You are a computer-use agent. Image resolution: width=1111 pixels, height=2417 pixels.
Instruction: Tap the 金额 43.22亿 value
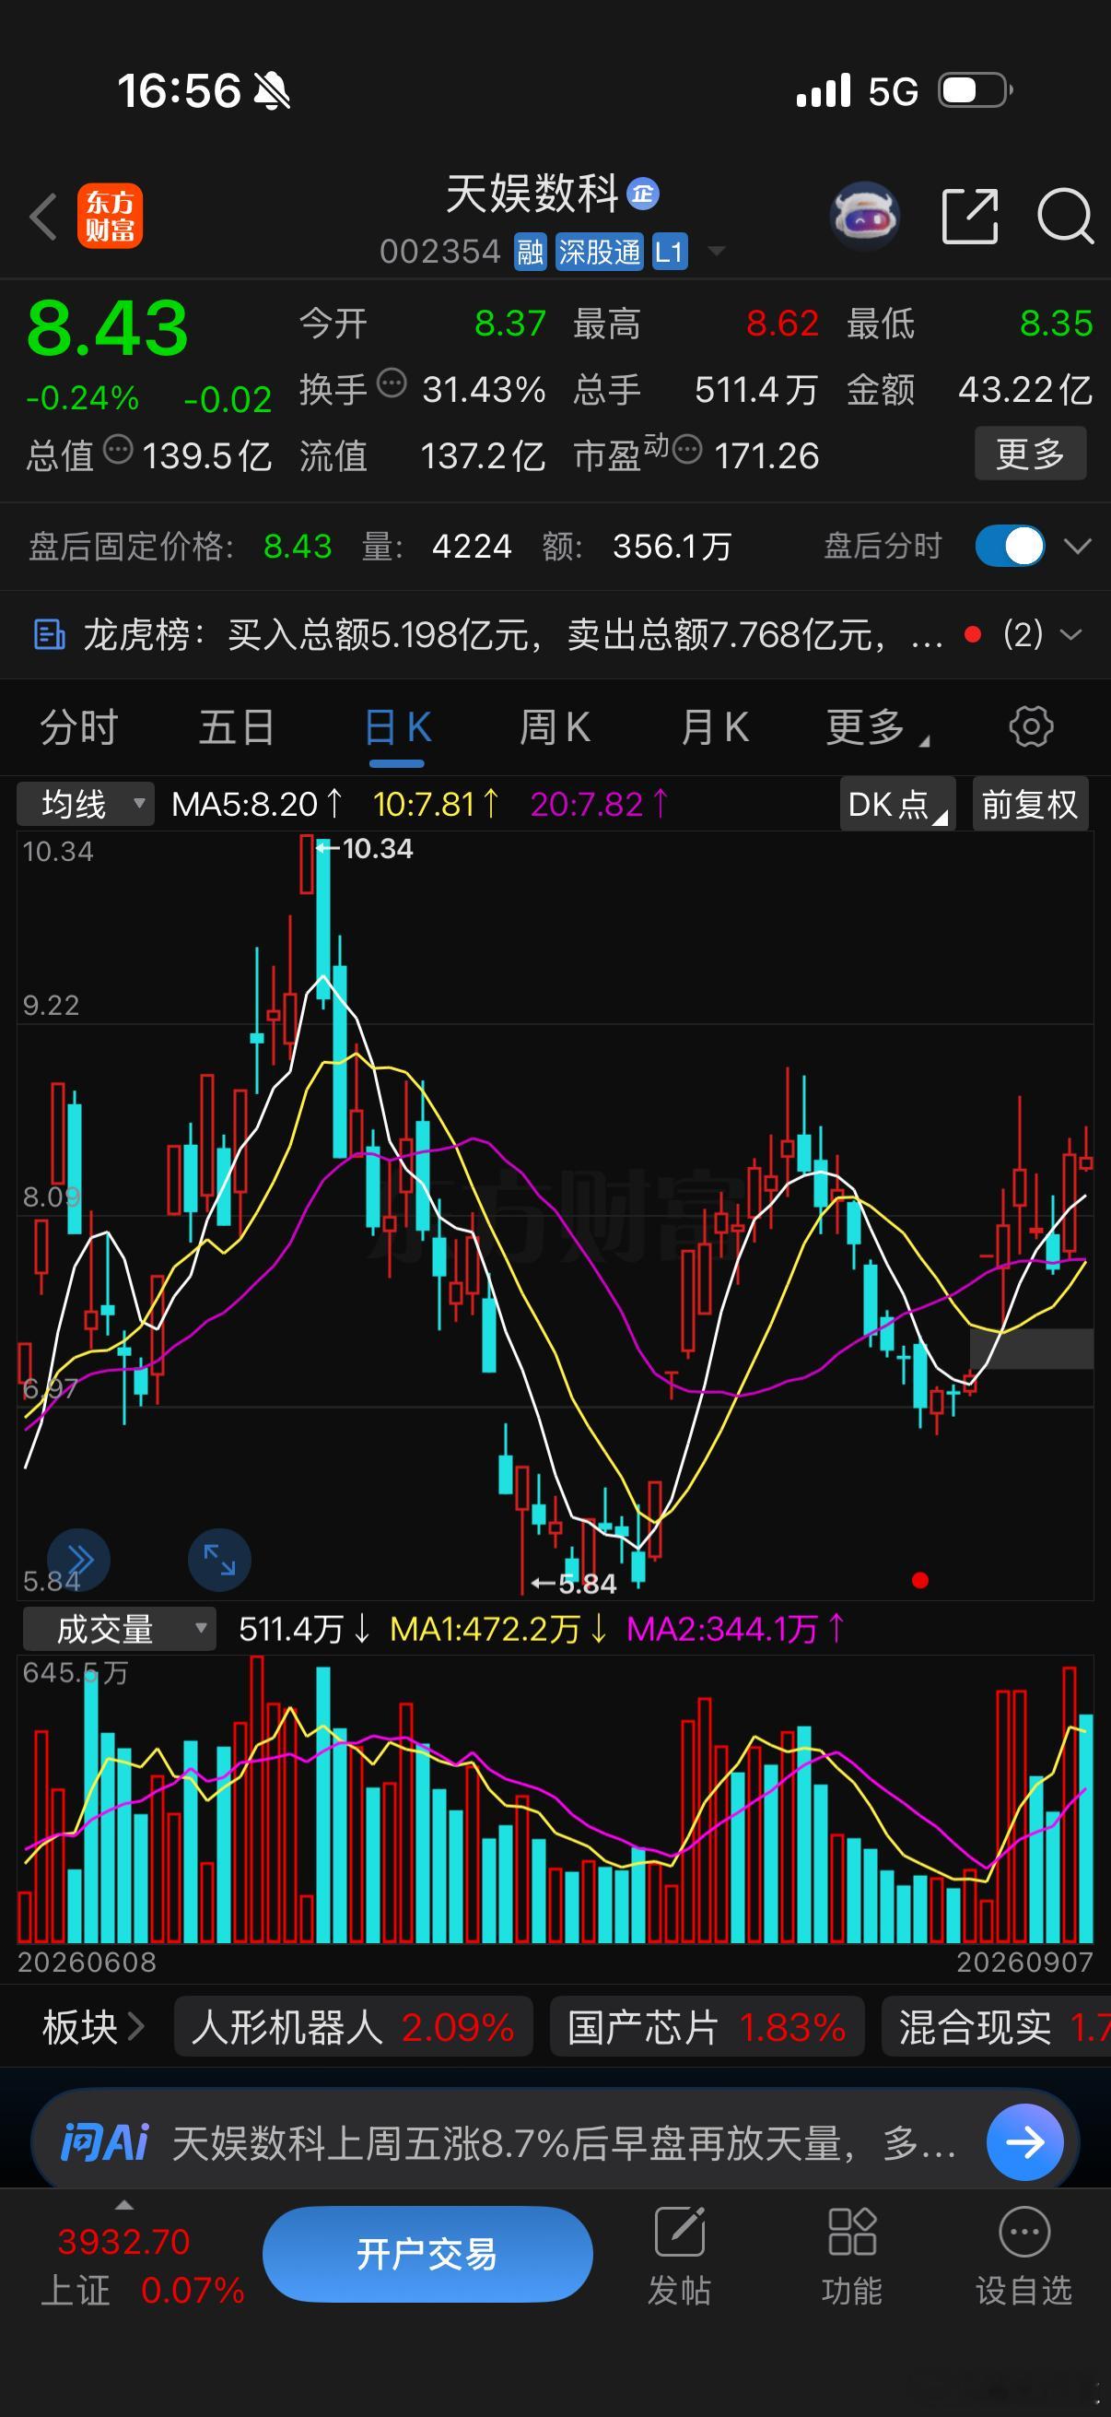point(1025,389)
